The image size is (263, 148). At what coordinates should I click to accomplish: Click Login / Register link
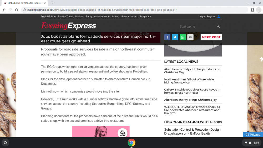207,17
